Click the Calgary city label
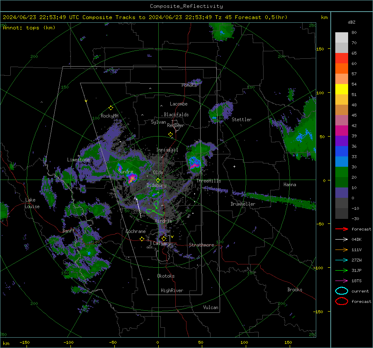This screenshot has width=373, height=348. tap(162, 243)
